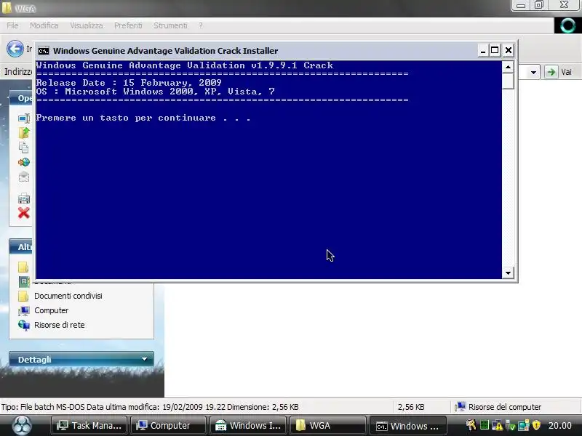Minimize the Crack Installer console window
Viewport: 582px width, 436px height.
(x=482, y=50)
